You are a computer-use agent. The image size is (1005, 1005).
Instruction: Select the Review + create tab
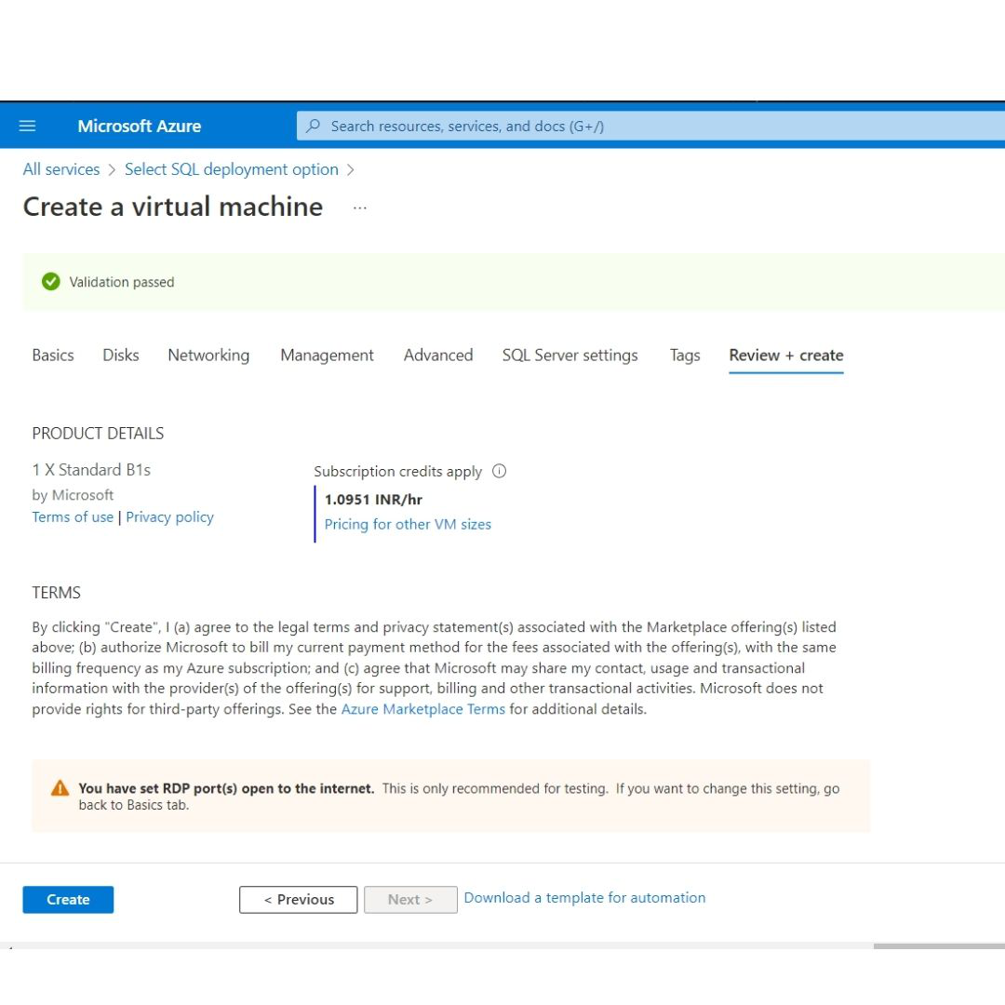point(785,355)
